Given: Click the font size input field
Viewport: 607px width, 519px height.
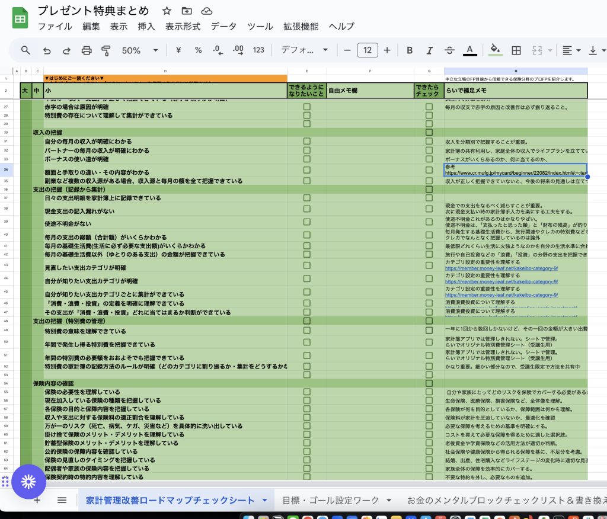Looking at the screenshot, I should [x=368, y=50].
